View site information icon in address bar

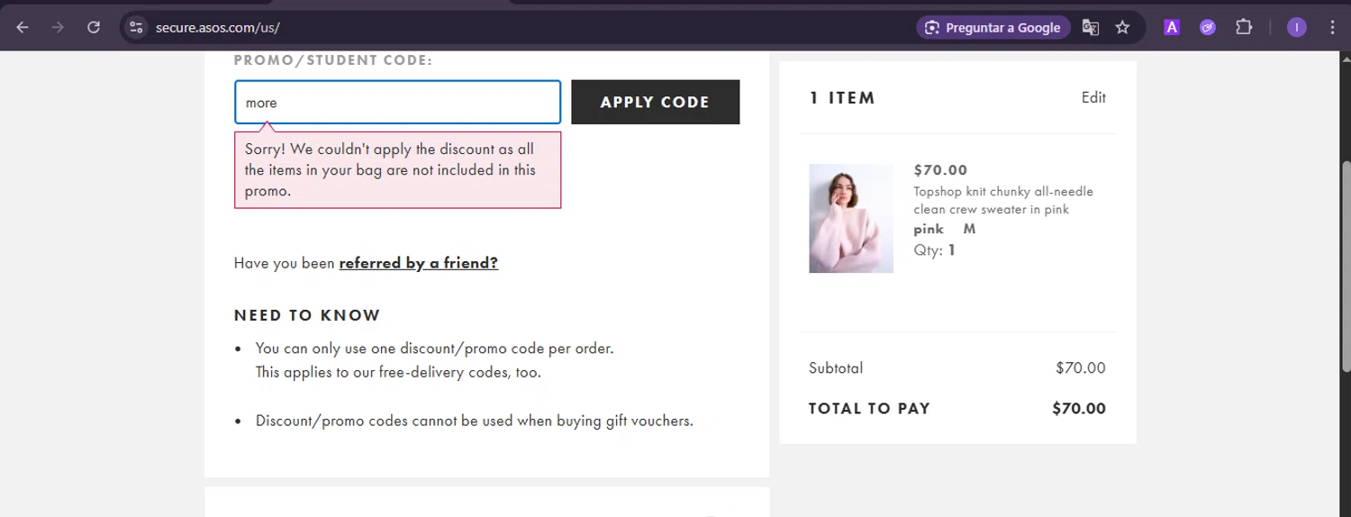136,27
